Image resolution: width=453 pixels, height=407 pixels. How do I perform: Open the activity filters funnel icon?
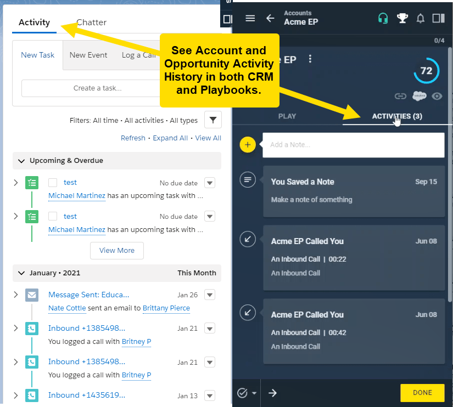point(212,120)
